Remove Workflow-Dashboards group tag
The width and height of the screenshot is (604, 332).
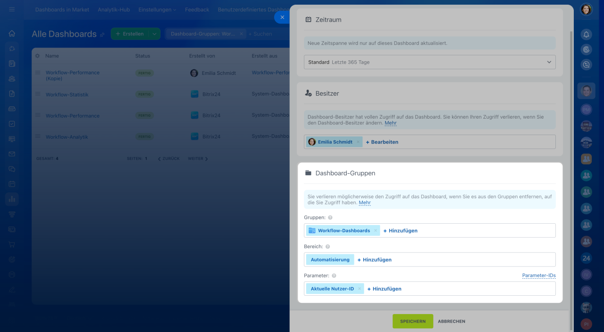click(376, 231)
